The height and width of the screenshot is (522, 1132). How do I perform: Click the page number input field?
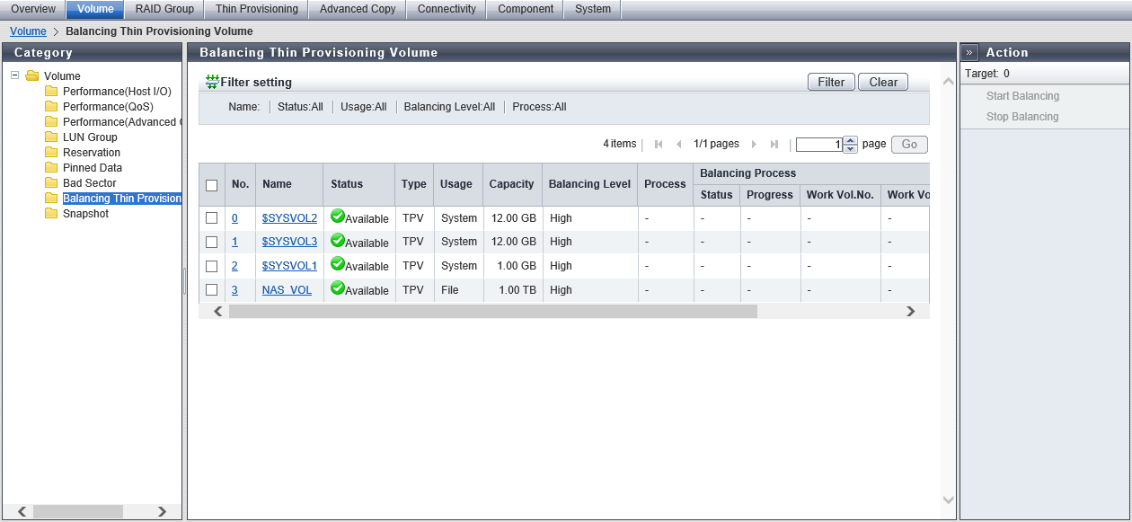click(818, 145)
